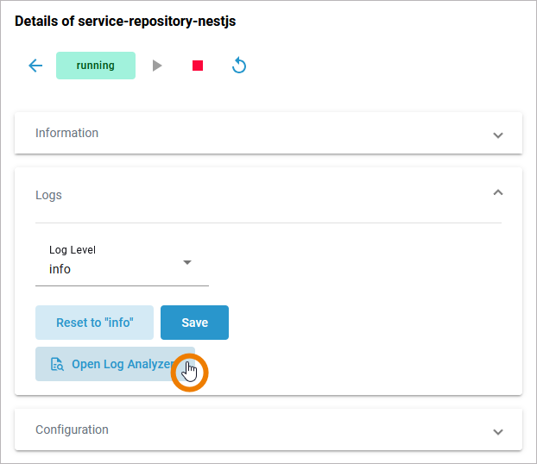
Task: Open the Log Level dropdown arrow
Action: [187, 262]
